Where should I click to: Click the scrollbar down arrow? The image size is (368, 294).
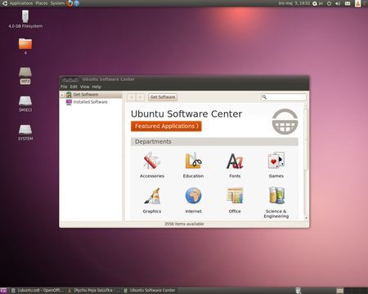coord(306,218)
